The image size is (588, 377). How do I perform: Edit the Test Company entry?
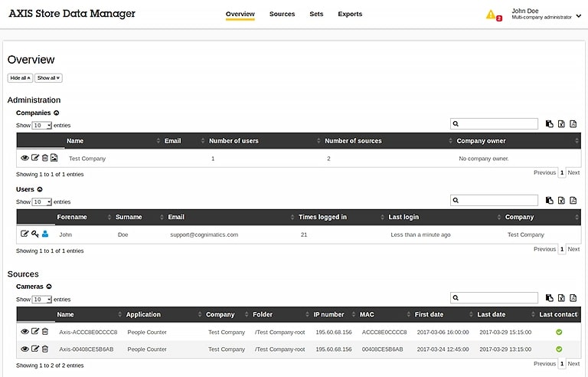click(x=35, y=159)
